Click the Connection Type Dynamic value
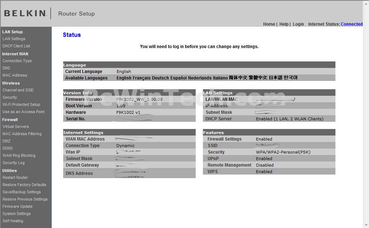 point(125,146)
